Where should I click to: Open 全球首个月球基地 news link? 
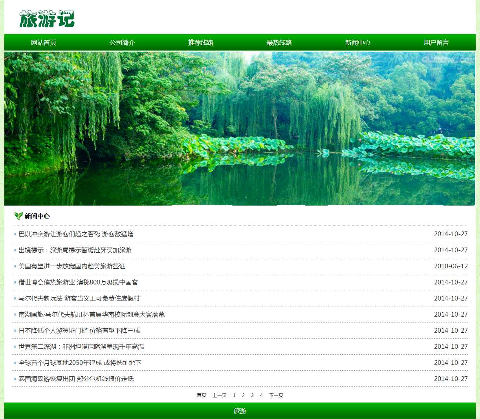coord(80,363)
